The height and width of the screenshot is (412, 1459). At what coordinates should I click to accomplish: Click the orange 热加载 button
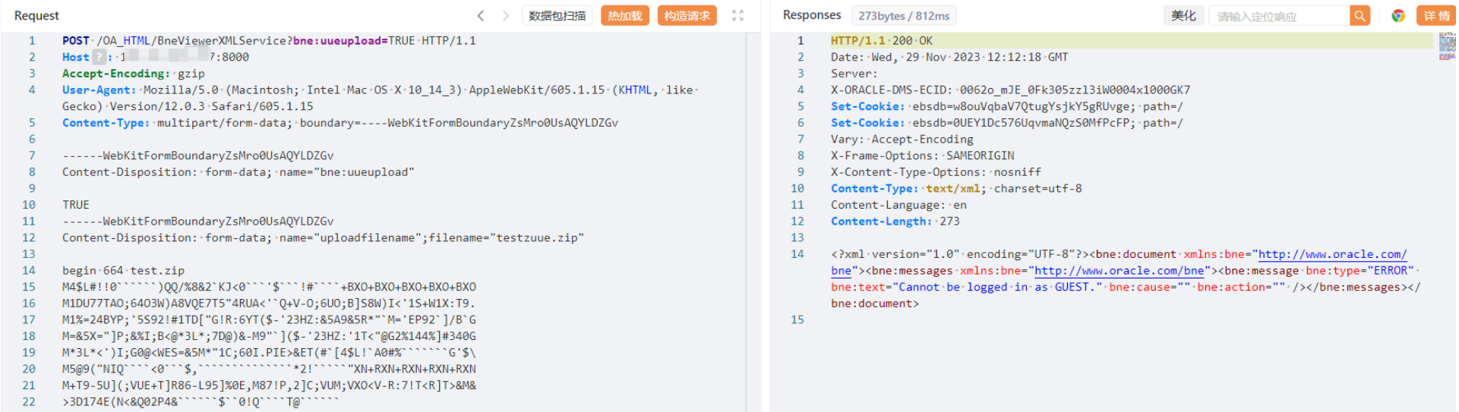click(x=625, y=16)
